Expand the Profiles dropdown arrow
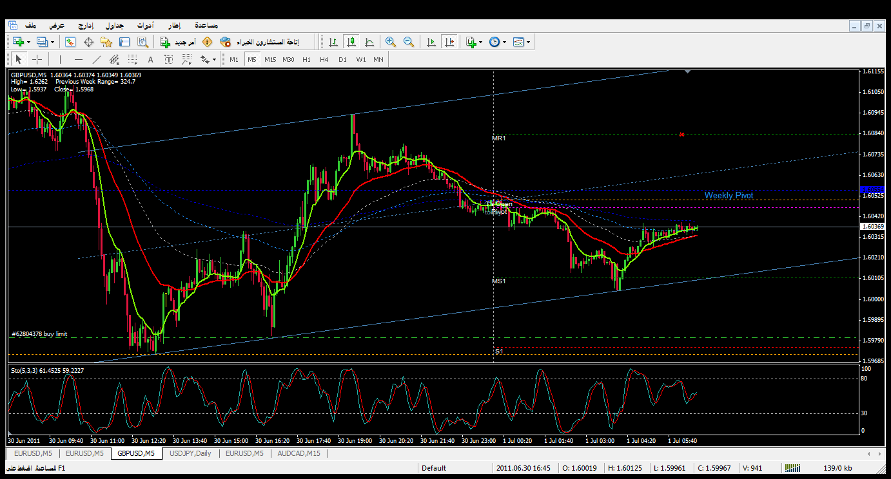 pos(53,42)
